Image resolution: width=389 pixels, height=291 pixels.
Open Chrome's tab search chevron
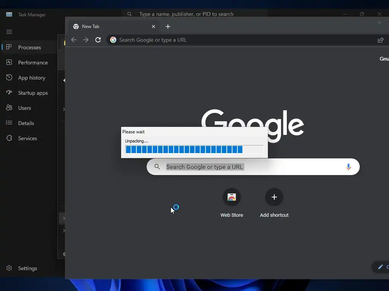tap(380, 22)
